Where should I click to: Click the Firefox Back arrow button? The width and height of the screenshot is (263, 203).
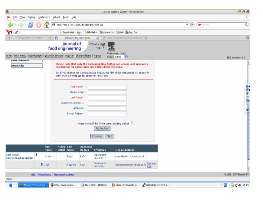click(11, 25)
